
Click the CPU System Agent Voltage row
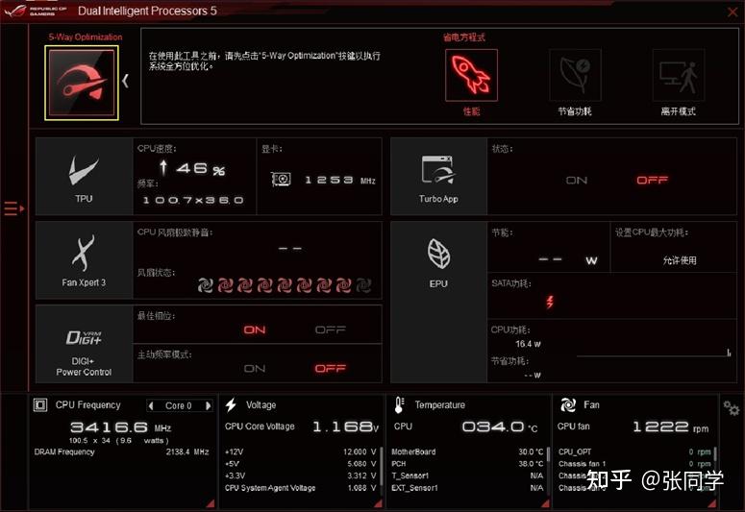(x=300, y=488)
